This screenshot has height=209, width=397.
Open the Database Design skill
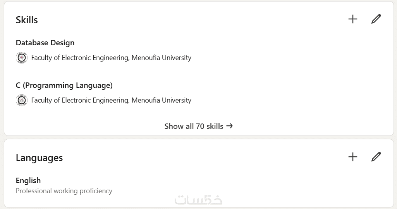coord(45,43)
